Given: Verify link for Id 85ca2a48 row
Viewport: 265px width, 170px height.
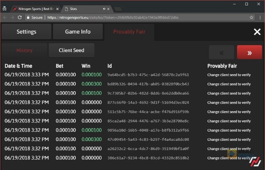Looking at the screenshot, I should click(x=229, y=121).
